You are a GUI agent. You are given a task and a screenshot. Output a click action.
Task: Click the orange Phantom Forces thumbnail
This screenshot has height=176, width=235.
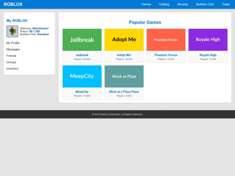click(x=166, y=40)
